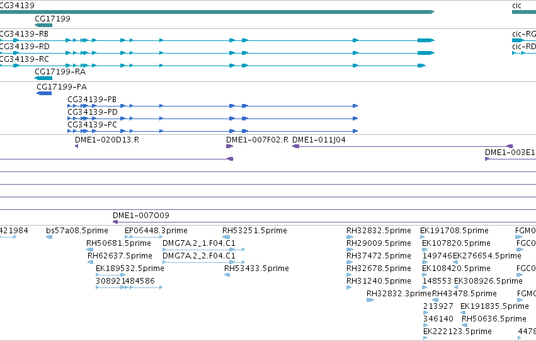Select the DME1-007O09 feature label
Screen dimensions: 536x341
point(141,216)
